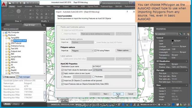Collapse the 3D Visualization section in Properties
Image resolution: width=192 pixels, height=108 pixels.
tap(186, 61)
